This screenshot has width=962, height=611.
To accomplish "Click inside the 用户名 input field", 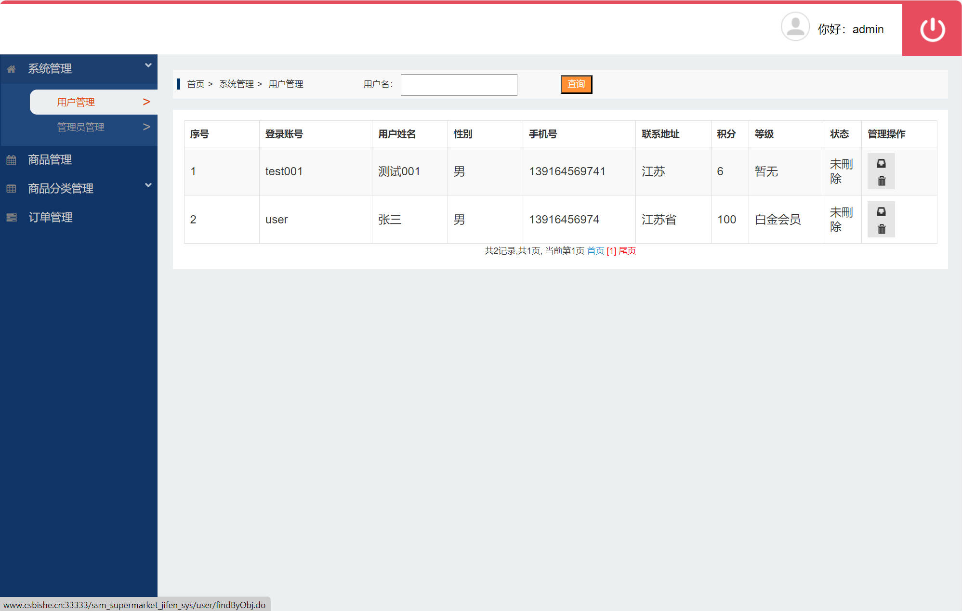I will pos(458,85).
